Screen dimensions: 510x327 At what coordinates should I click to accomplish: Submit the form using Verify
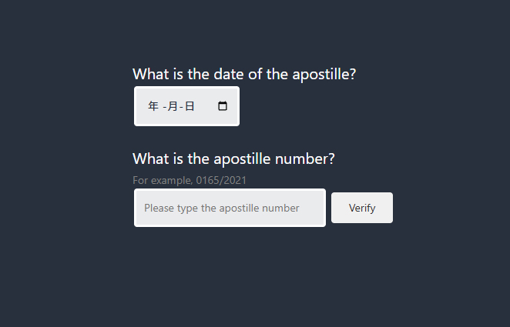point(361,208)
